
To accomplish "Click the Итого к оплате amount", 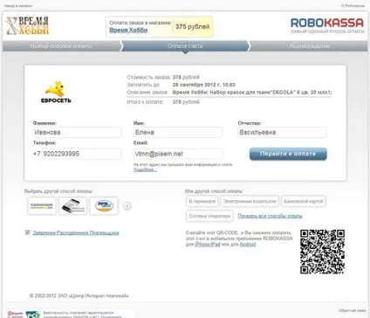I will point(186,102).
